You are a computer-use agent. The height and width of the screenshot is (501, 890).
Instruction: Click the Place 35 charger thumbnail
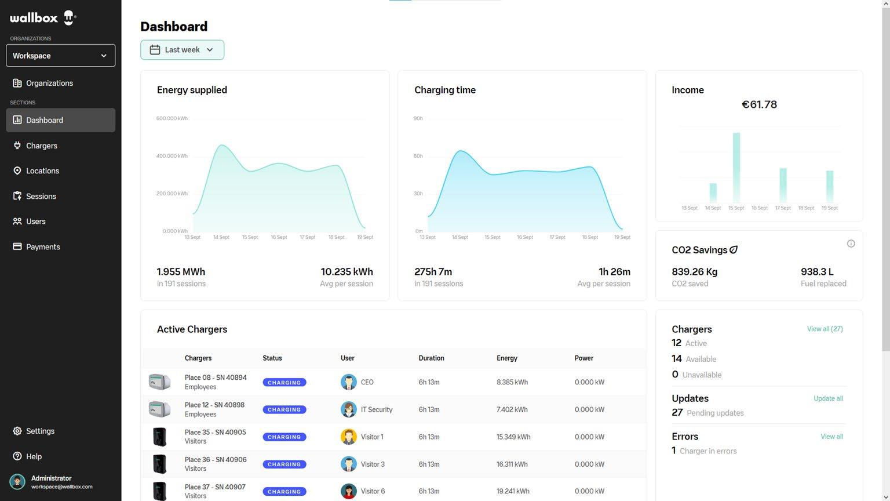(159, 437)
